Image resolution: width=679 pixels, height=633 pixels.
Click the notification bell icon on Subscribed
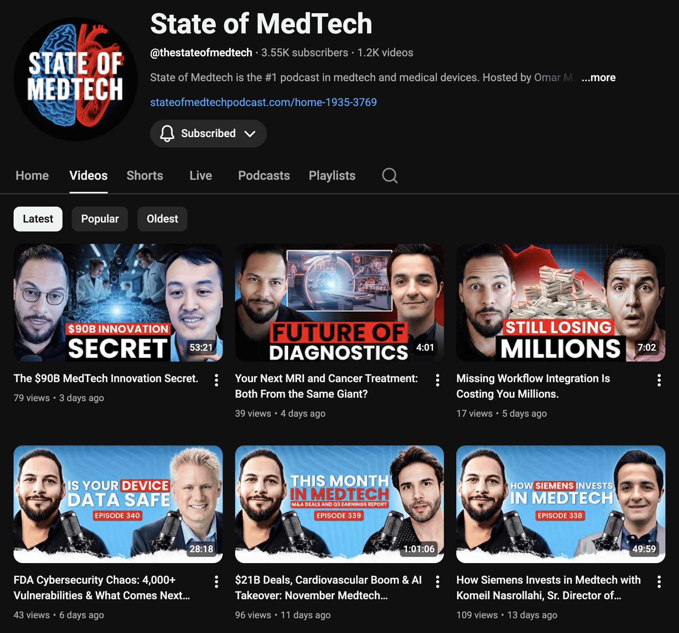pos(167,133)
